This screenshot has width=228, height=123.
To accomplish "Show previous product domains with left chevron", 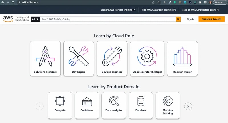I will [x=40, y=106].
